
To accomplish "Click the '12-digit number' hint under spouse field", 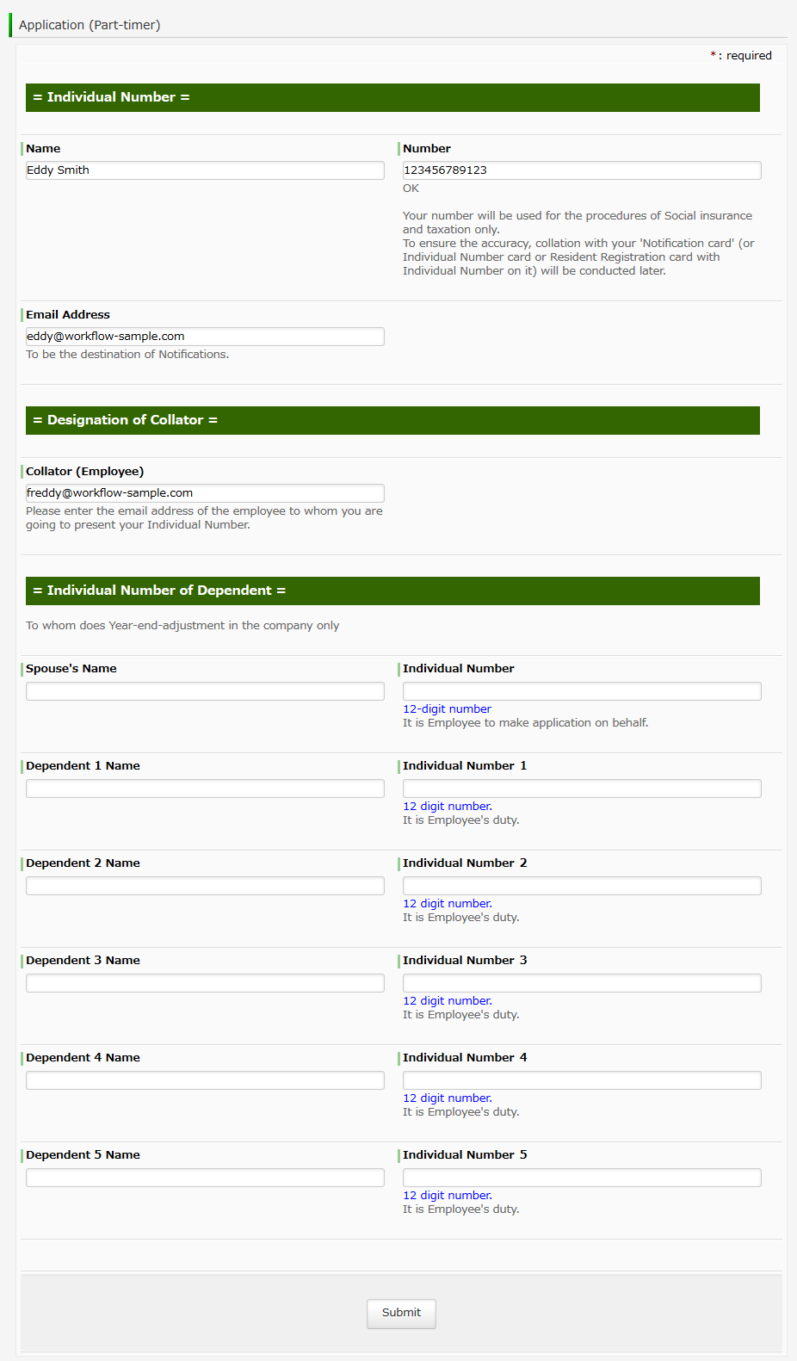I will (x=447, y=709).
